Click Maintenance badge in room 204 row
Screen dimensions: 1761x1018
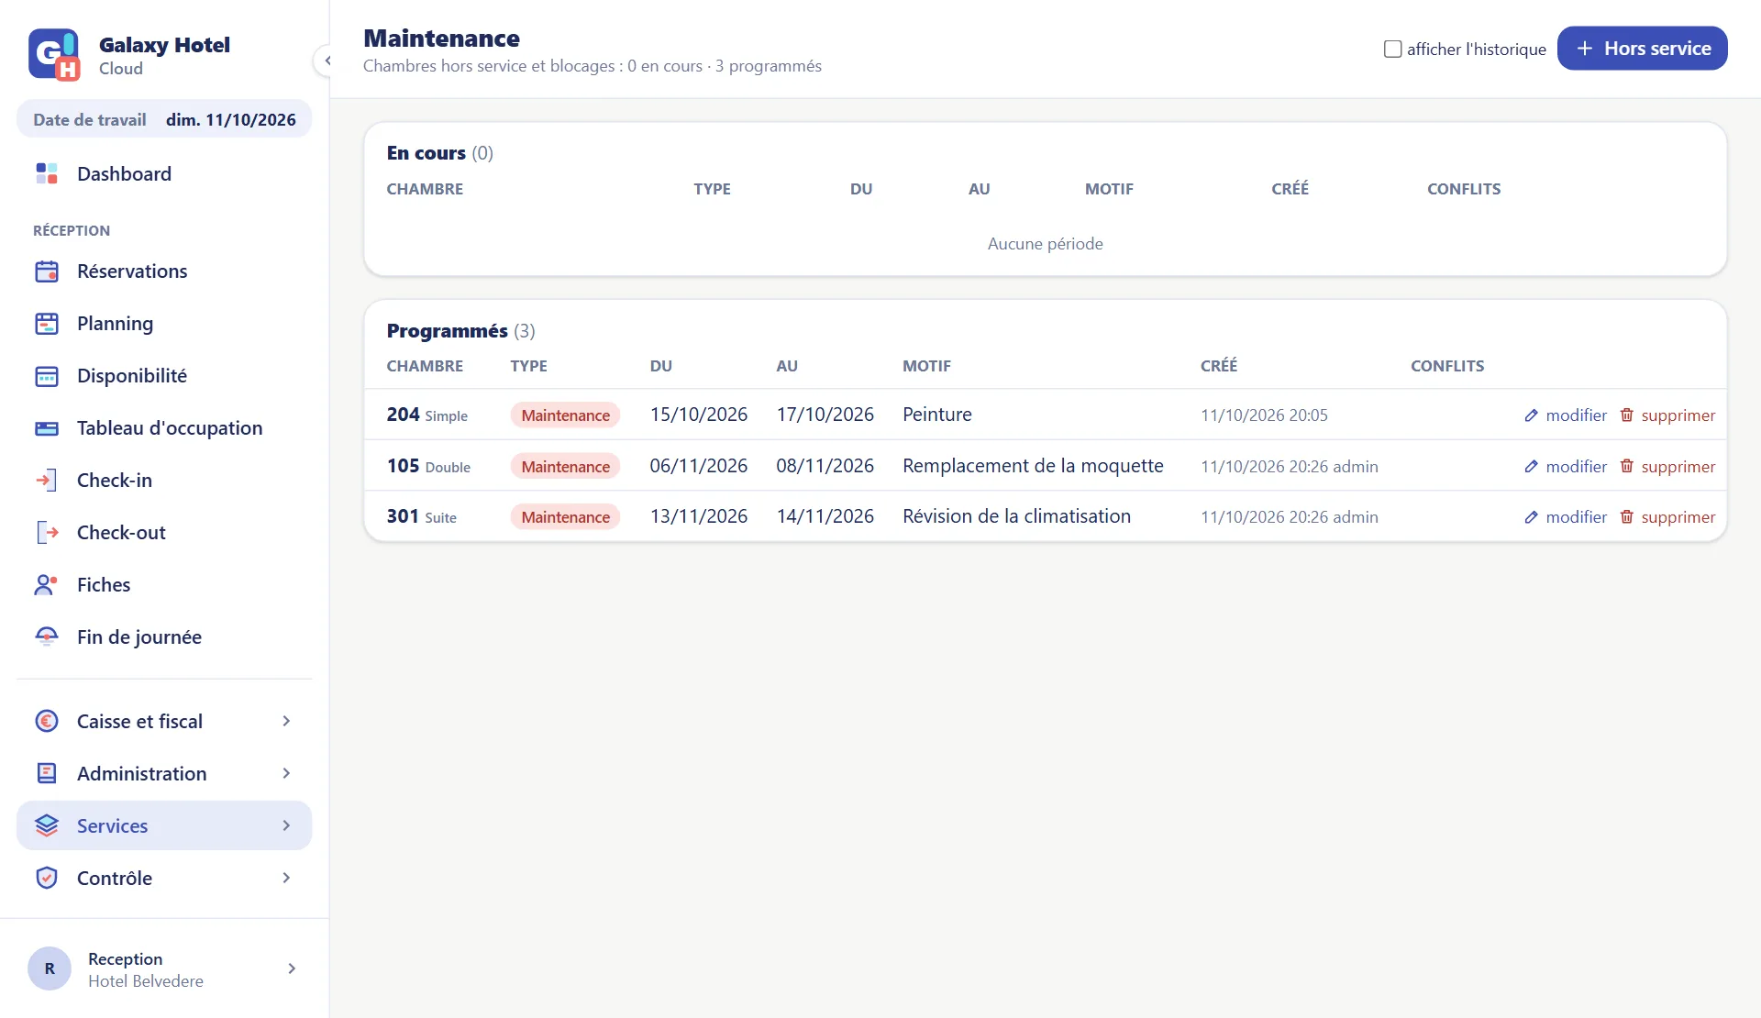pos(565,415)
